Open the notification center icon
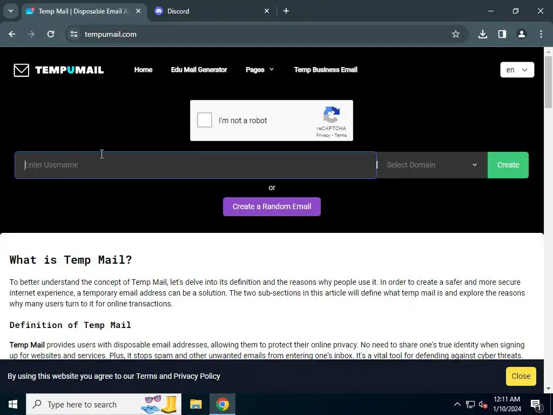Image resolution: width=553 pixels, height=415 pixels. pyautogui.click(x=536, y=405)
